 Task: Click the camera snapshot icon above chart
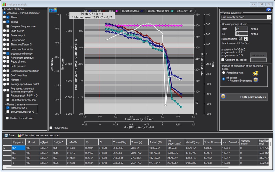(x=53, y=10)
